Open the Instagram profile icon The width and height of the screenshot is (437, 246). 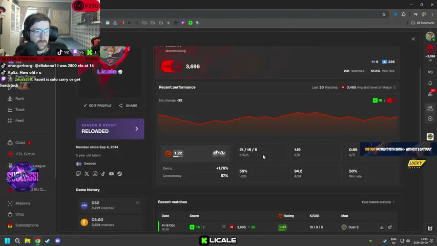pyautogui.click(x=95, y=174)
